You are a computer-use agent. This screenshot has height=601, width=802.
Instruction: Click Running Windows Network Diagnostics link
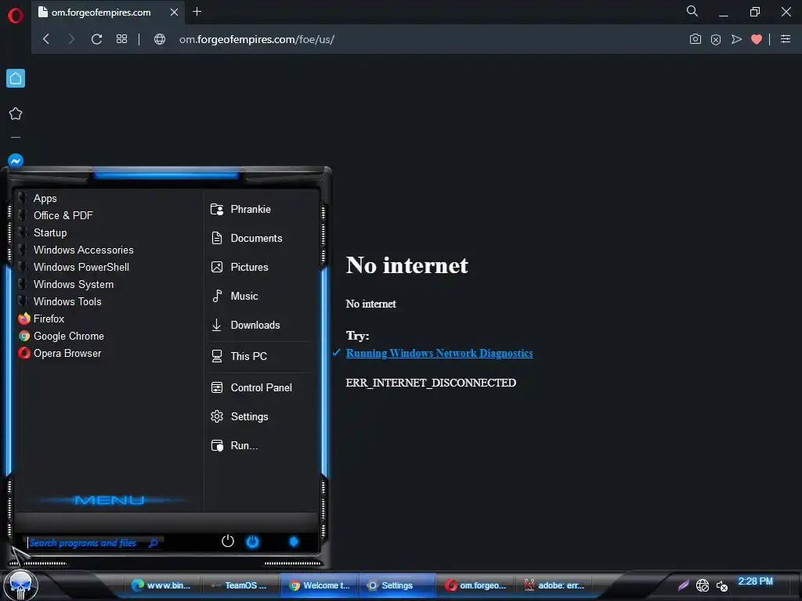439,353
